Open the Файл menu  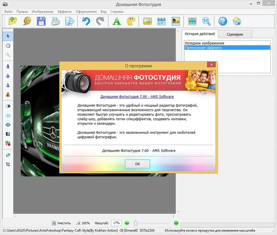click(8, 11)
